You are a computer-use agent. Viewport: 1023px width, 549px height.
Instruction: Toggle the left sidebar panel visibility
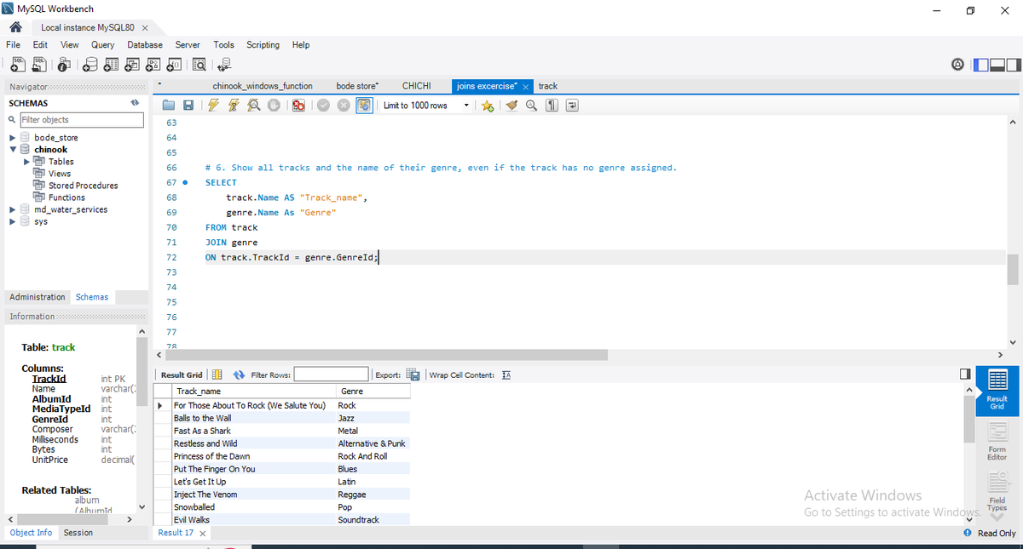pos(980,64)
